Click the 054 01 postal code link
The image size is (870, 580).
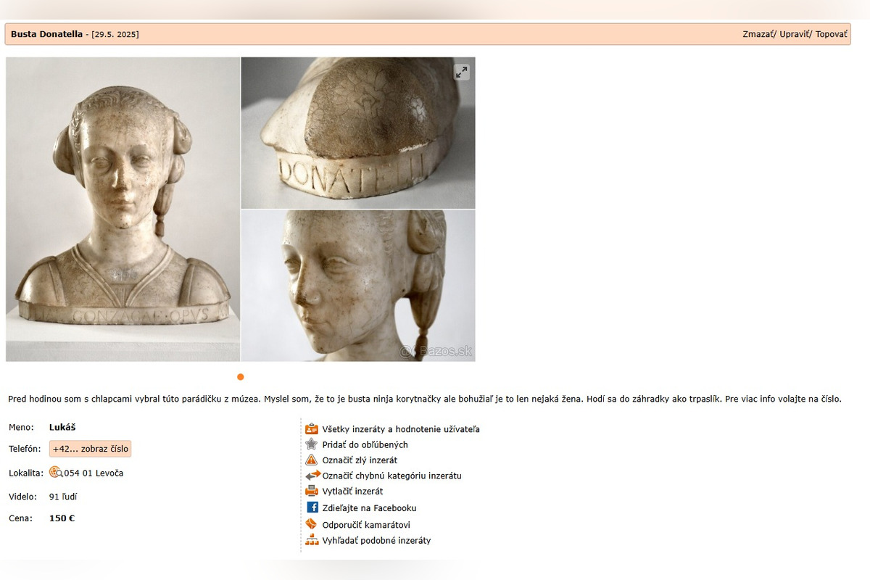tap(78, 473)
